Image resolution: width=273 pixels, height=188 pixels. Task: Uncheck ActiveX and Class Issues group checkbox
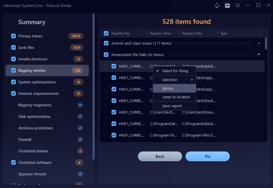tap(106, 43)
